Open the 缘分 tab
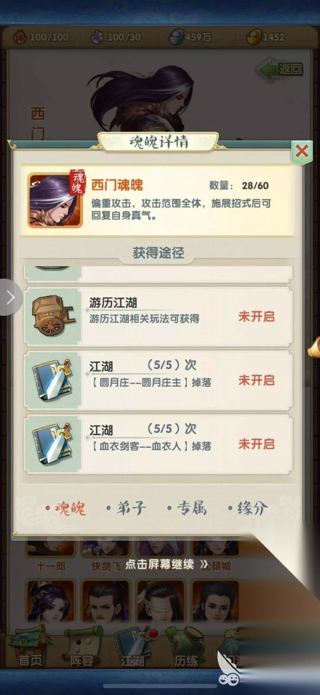 click(x=248, y=508)
